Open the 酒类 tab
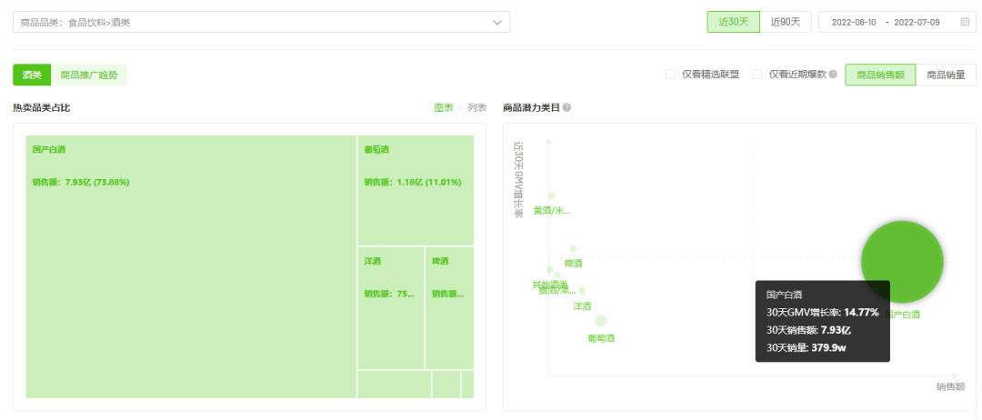 [x=32, y=75]
